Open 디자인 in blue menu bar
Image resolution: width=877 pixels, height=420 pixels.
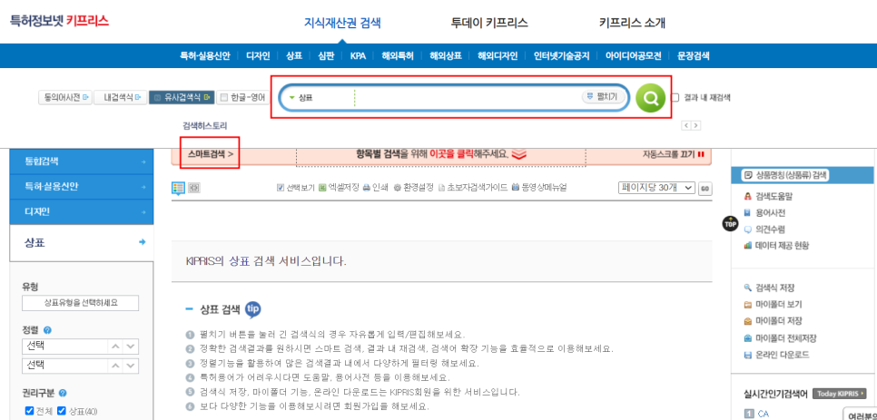coord(258,56)
